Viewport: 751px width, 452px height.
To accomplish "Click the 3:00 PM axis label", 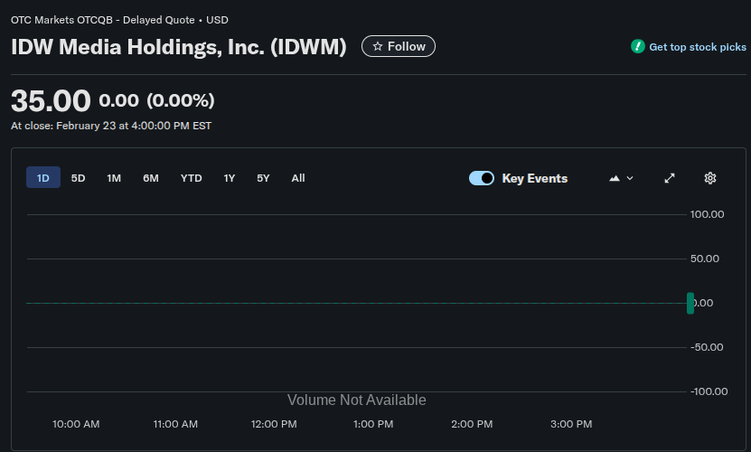I will 571,424.
